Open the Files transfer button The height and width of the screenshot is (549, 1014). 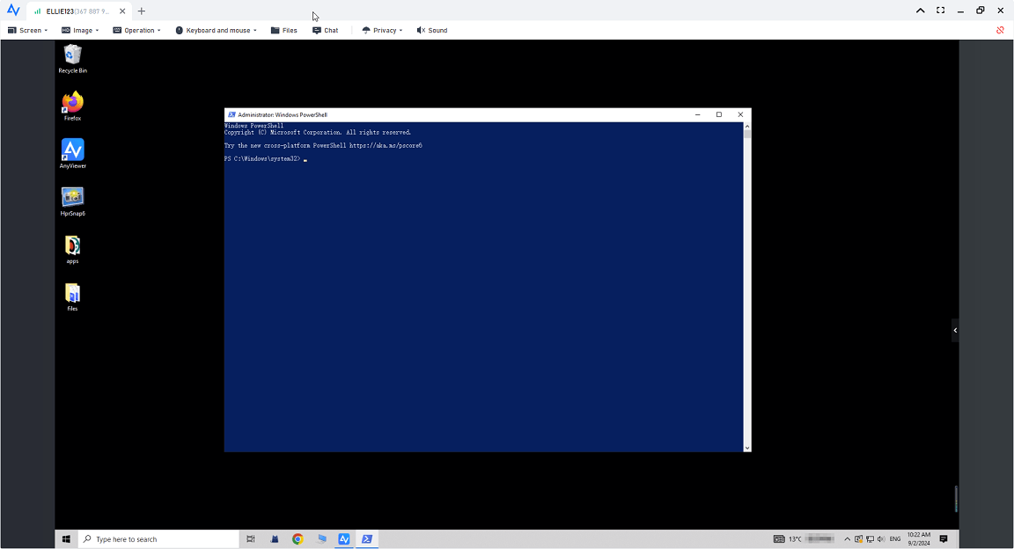click(284, 31)
